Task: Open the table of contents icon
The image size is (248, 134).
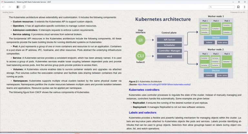Action: 18,7
